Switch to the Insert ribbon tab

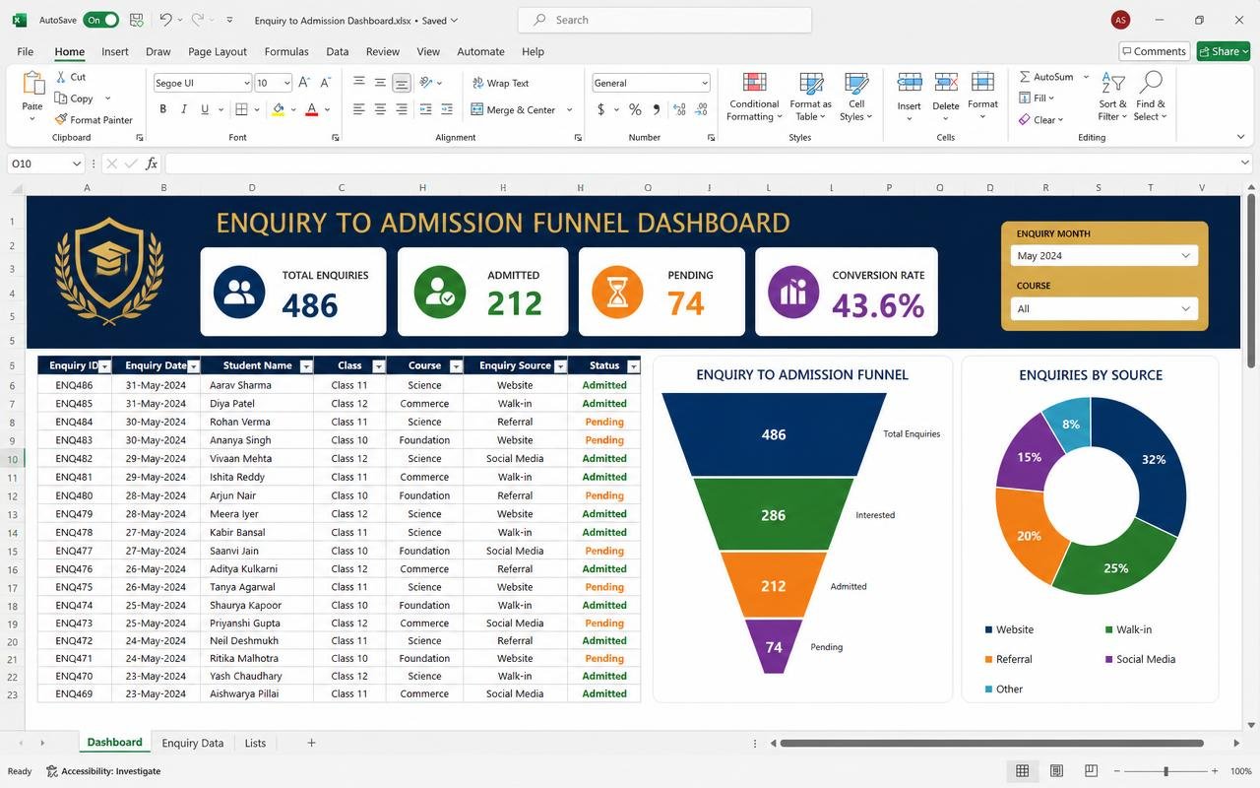point(115,51)
